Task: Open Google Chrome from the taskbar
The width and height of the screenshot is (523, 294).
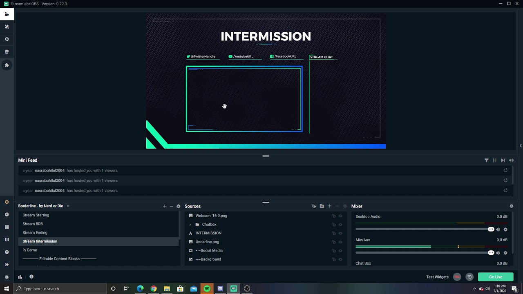Action: pyautogui.click(x=153, y=289)
